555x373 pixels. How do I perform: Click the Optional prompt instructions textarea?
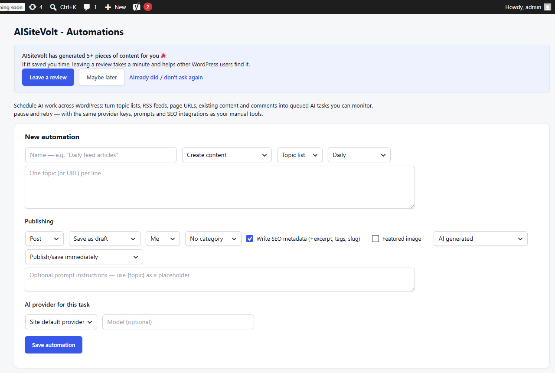(x=220, y=279)
